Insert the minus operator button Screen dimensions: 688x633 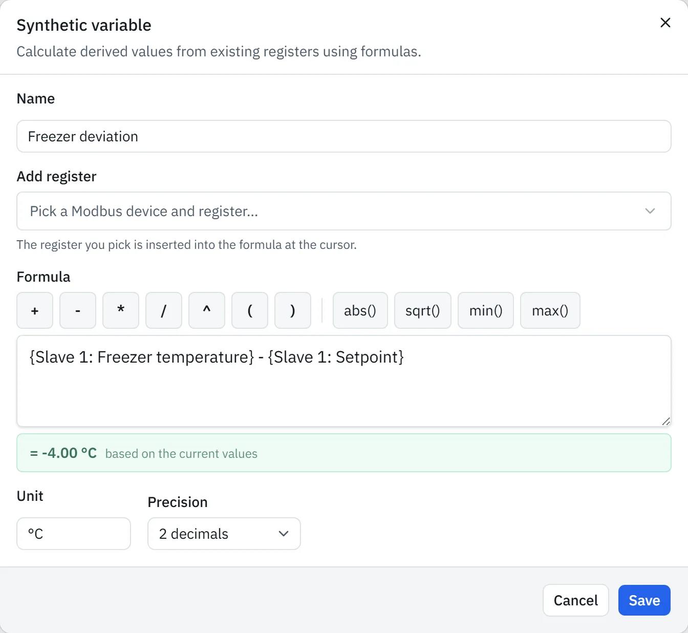(x=78, y=310)
